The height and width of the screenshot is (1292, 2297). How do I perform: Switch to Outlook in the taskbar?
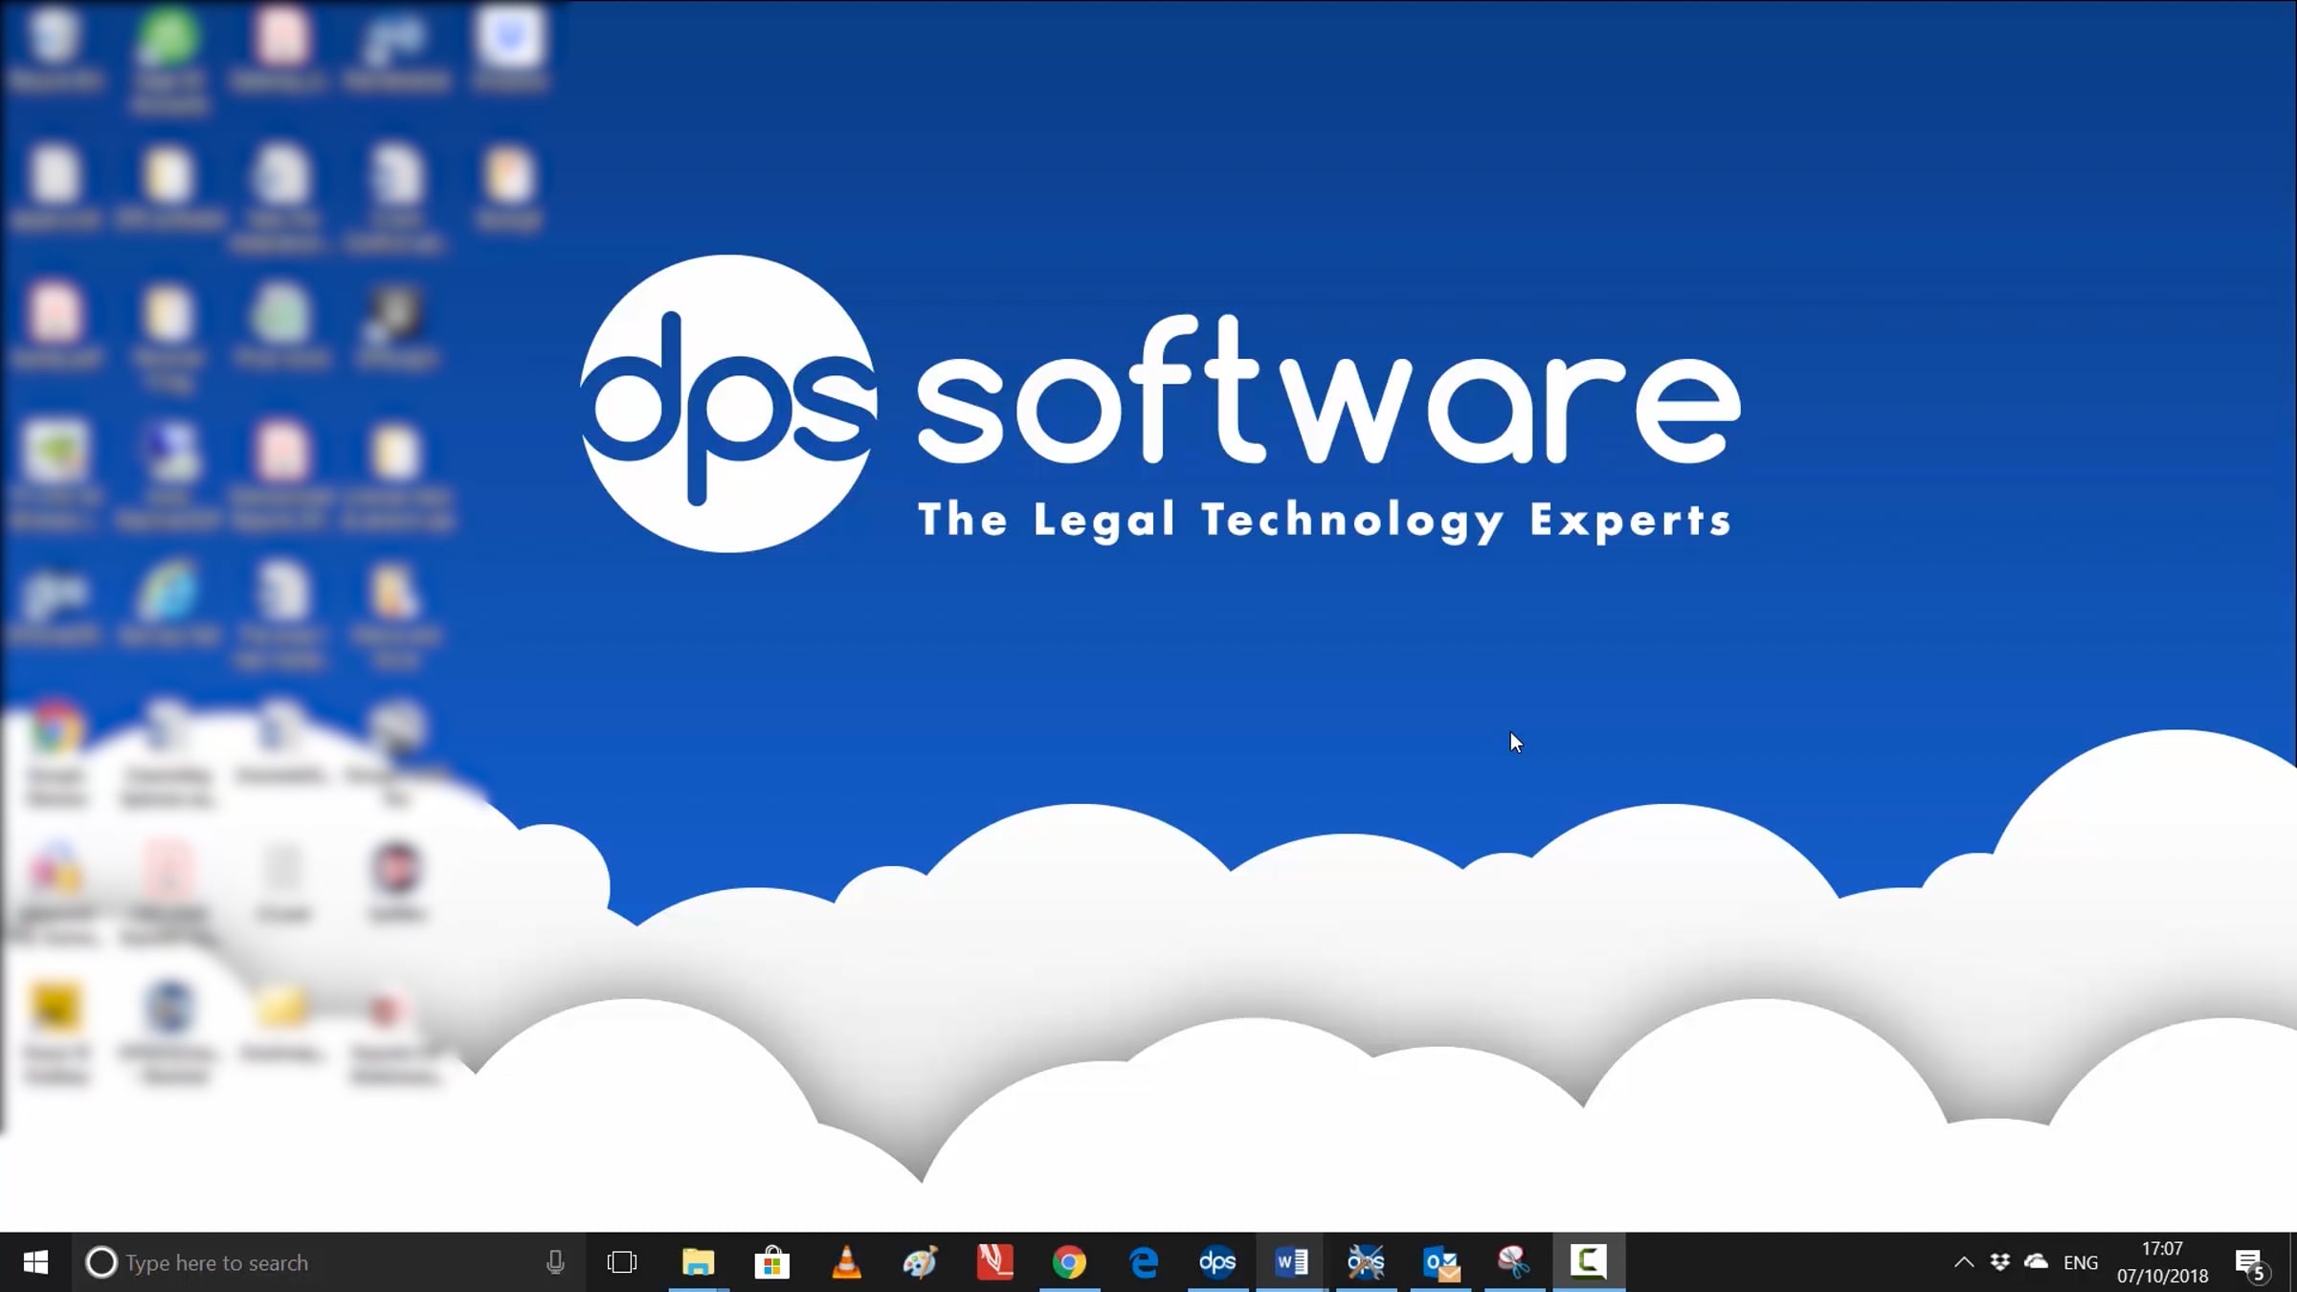pyautogui.click(x=1440, y=1262)
